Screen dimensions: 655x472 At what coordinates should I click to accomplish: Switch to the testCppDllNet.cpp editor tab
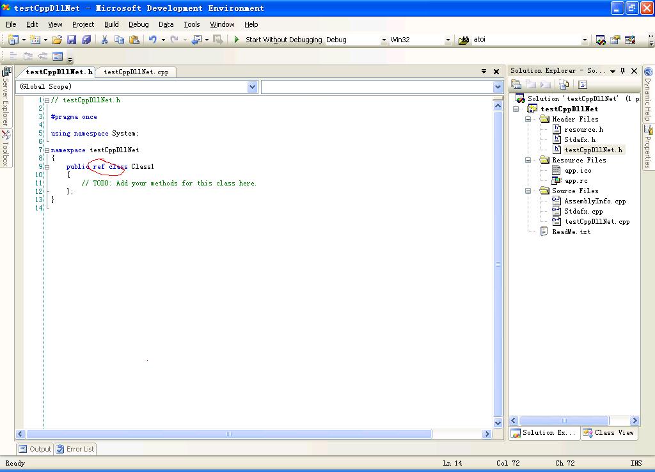pyautogui.click(x=136, y=72)
